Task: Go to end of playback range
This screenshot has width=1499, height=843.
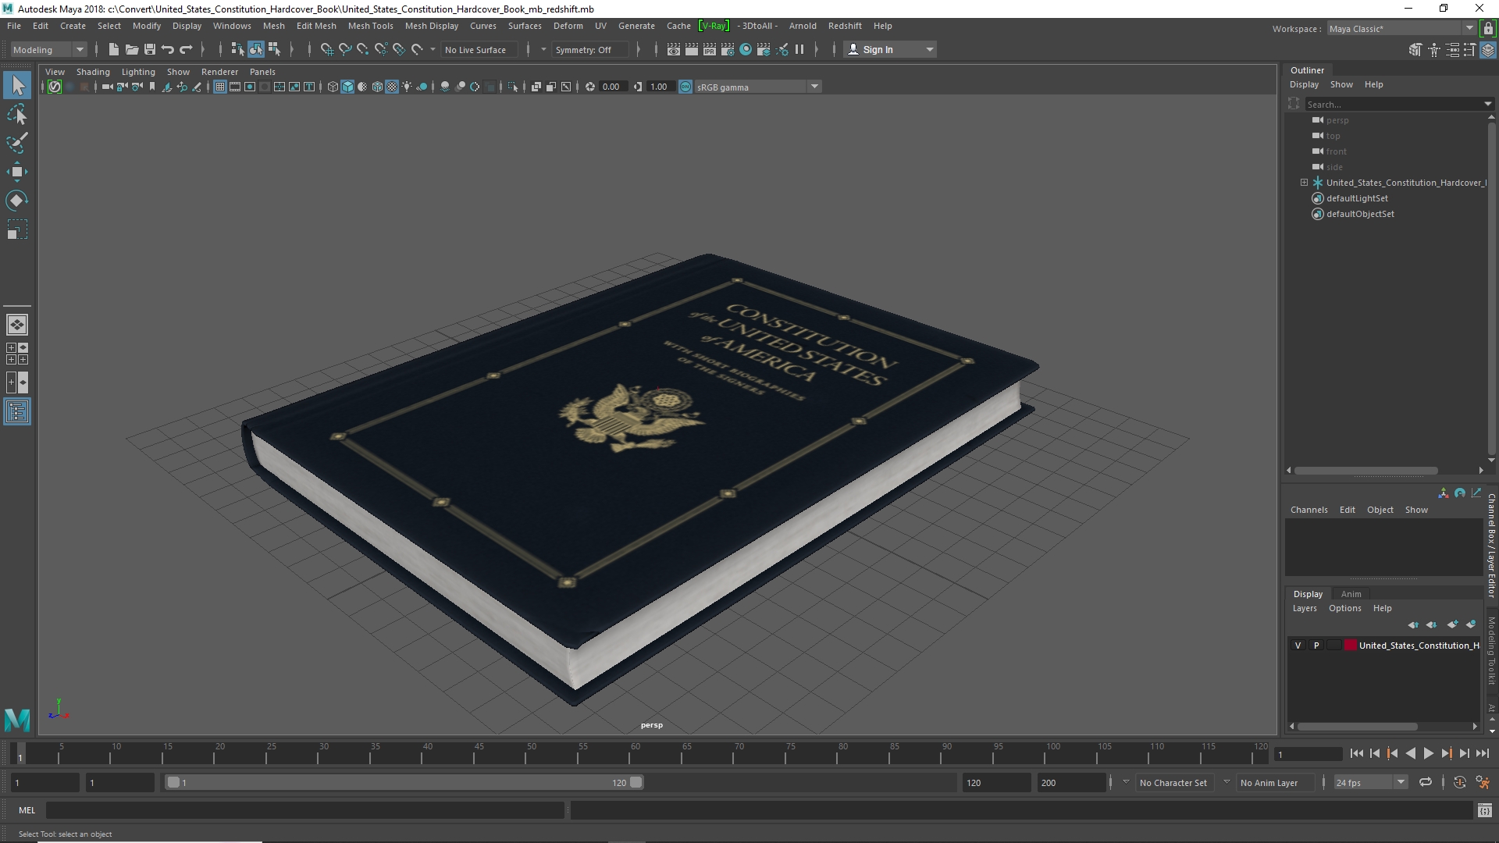Action: click(1483, 753)
